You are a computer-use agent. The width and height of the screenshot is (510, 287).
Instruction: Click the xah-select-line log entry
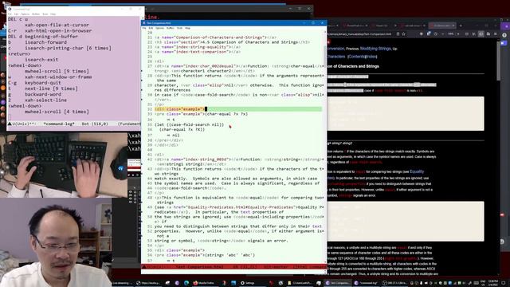pyautogui.click(x=46, y=100)
